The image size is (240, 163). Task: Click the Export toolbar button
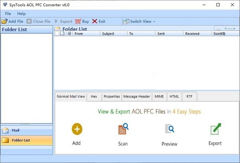[x=64, y=21]
